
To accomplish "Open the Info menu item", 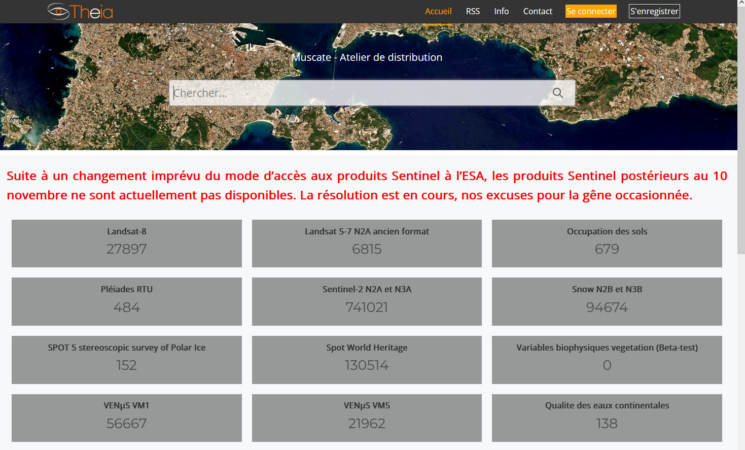I will click(x=502, y=11).
